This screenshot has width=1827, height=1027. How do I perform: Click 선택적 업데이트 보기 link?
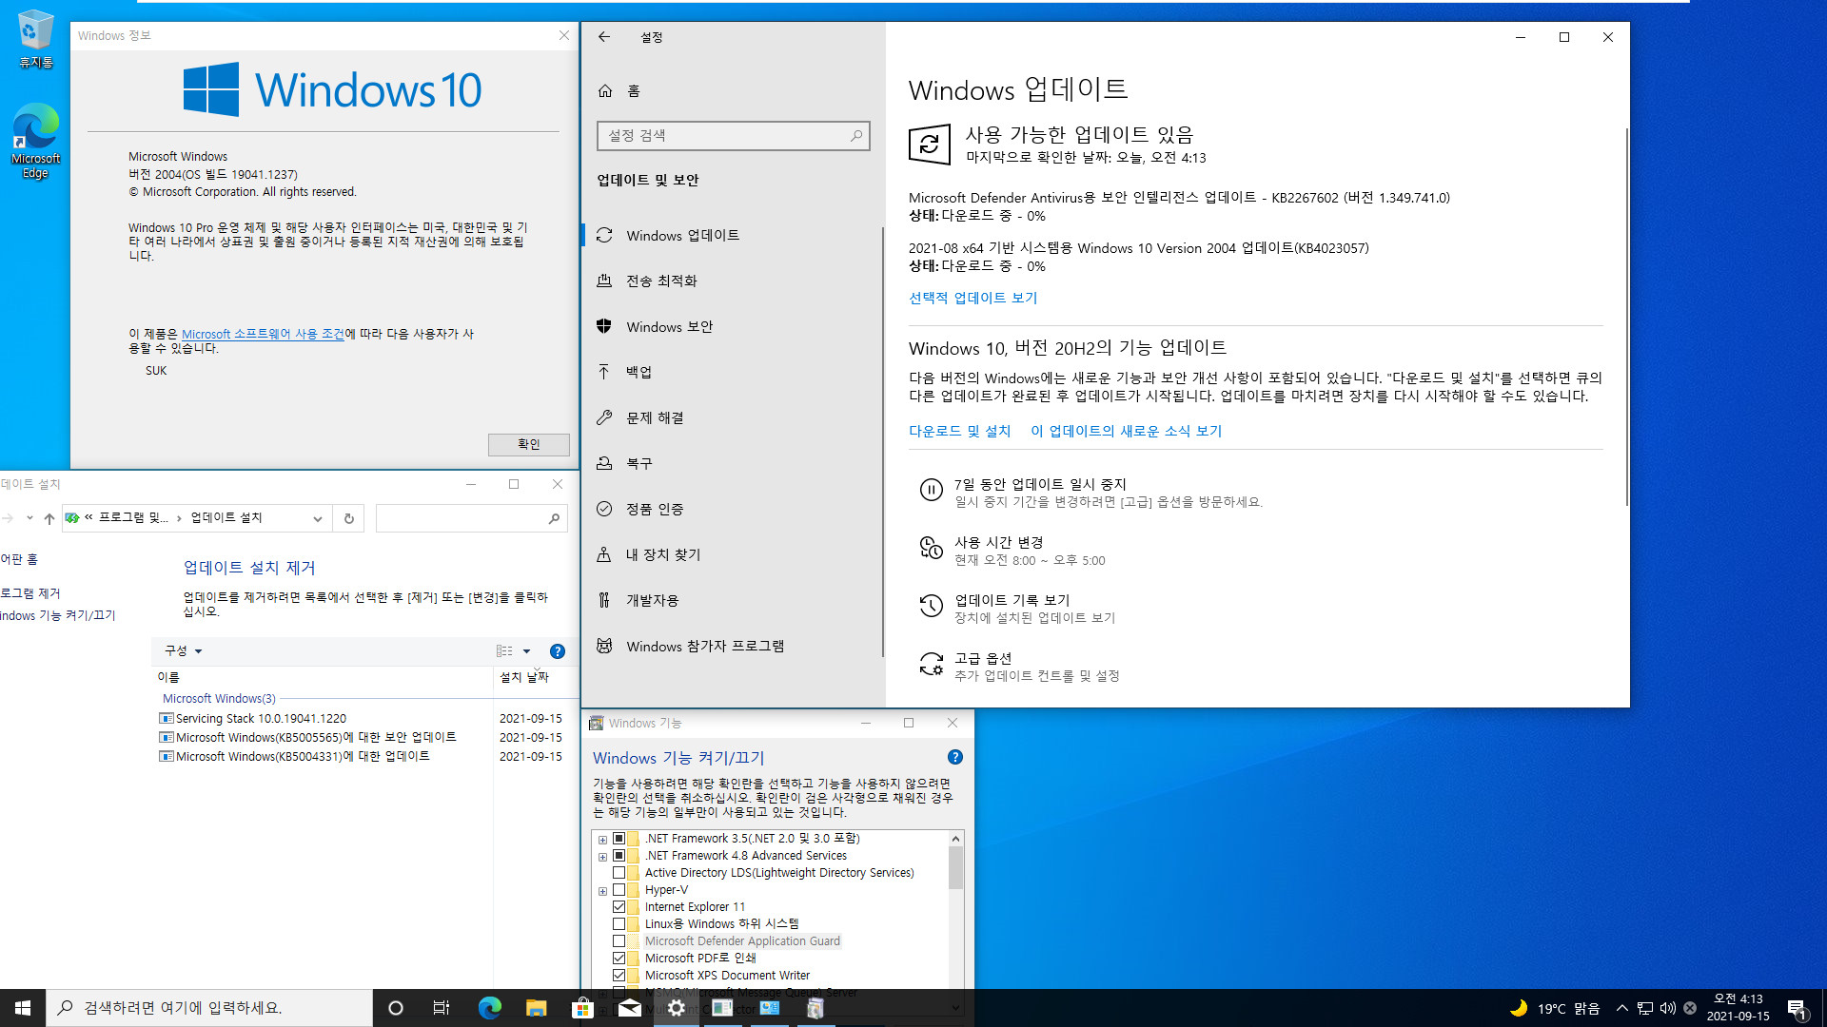click(972, 298)
